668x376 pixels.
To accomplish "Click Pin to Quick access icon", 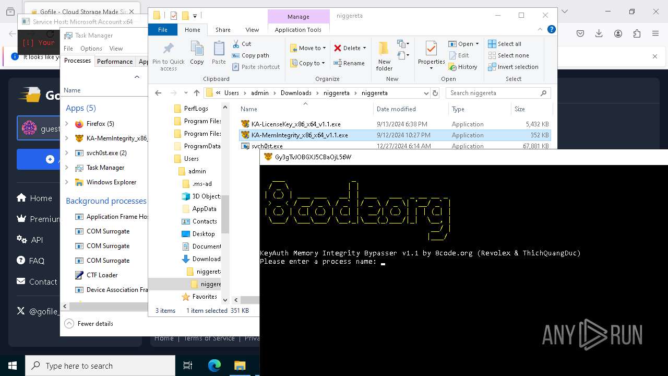I will [168, 50].
